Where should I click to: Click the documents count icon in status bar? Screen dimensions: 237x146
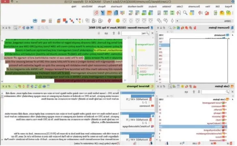coord(231,143)
